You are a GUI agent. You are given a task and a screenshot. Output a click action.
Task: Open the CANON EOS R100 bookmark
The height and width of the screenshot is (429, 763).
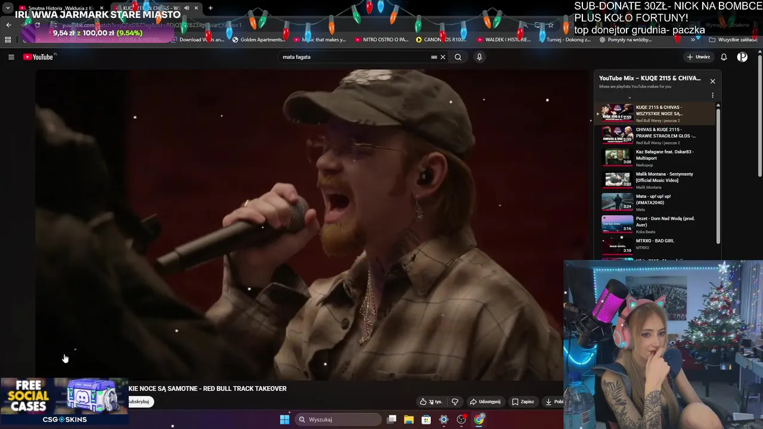click(442, 40)
